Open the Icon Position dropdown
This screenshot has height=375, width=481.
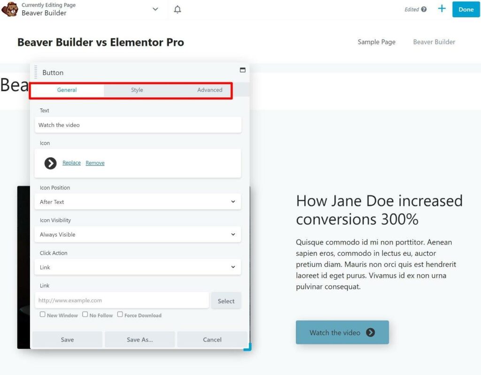tap(138, 202)
